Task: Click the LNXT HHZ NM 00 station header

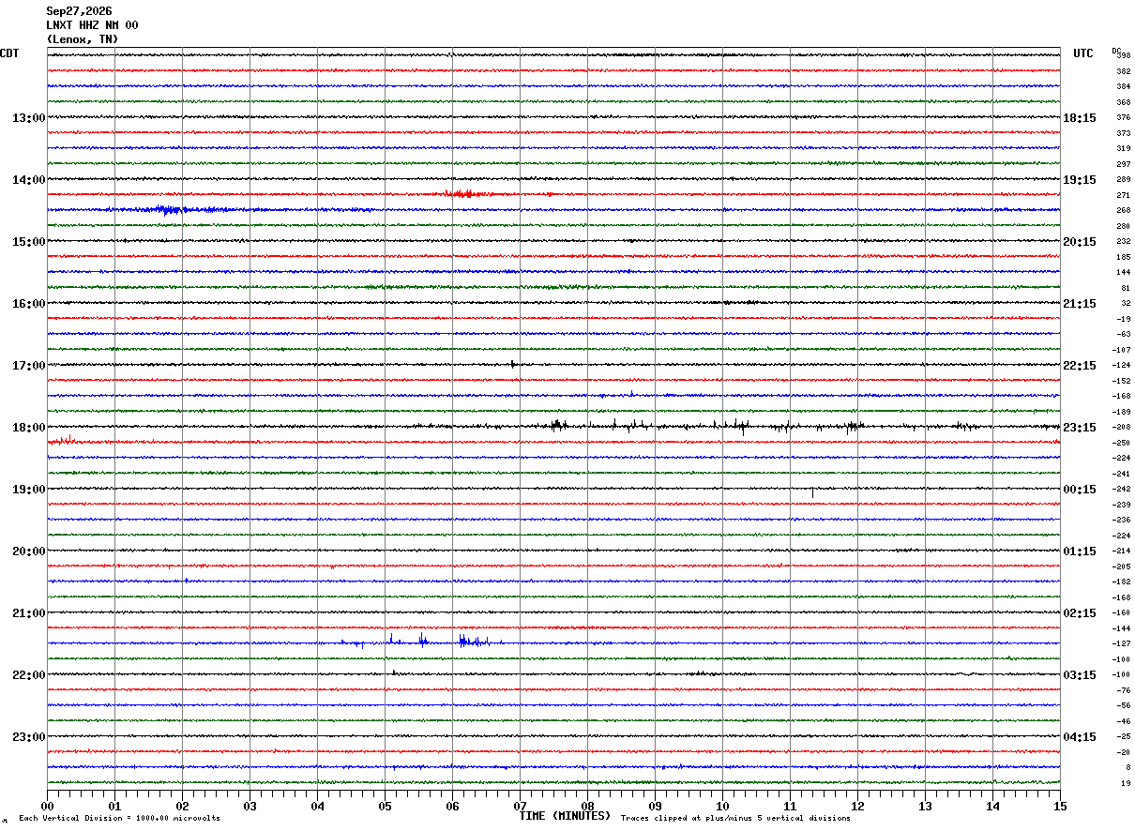Action: click(92, 25)
